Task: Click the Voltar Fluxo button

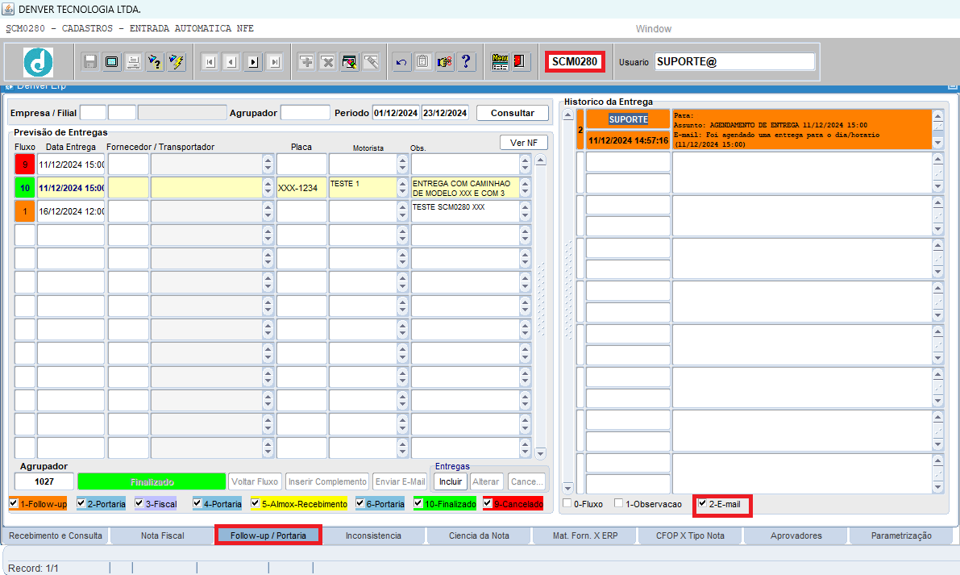Action: (256, 482)
